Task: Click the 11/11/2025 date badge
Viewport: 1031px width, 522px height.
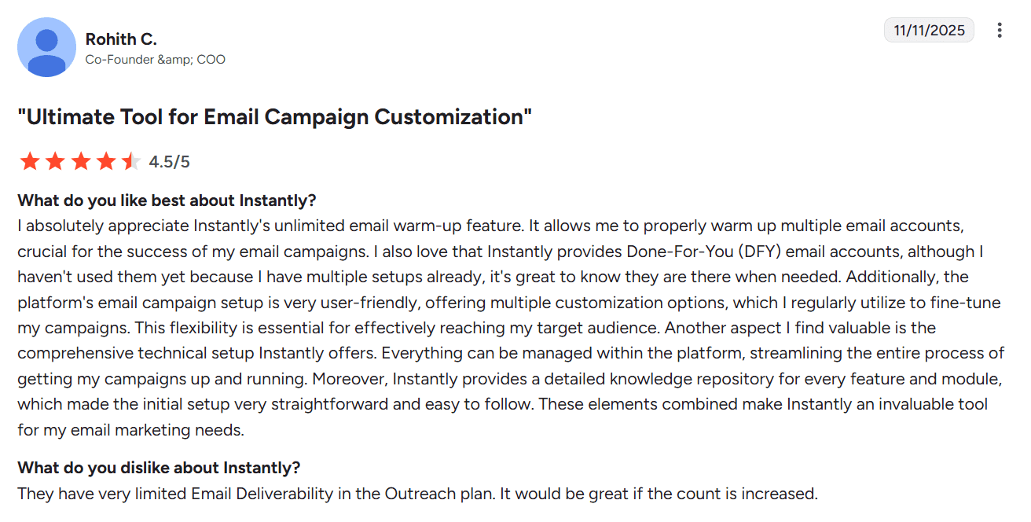Action: 929,31
